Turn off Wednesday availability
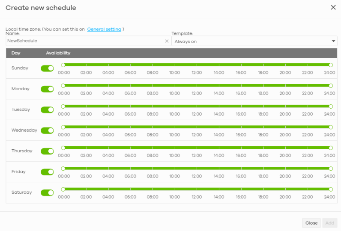 47,130
